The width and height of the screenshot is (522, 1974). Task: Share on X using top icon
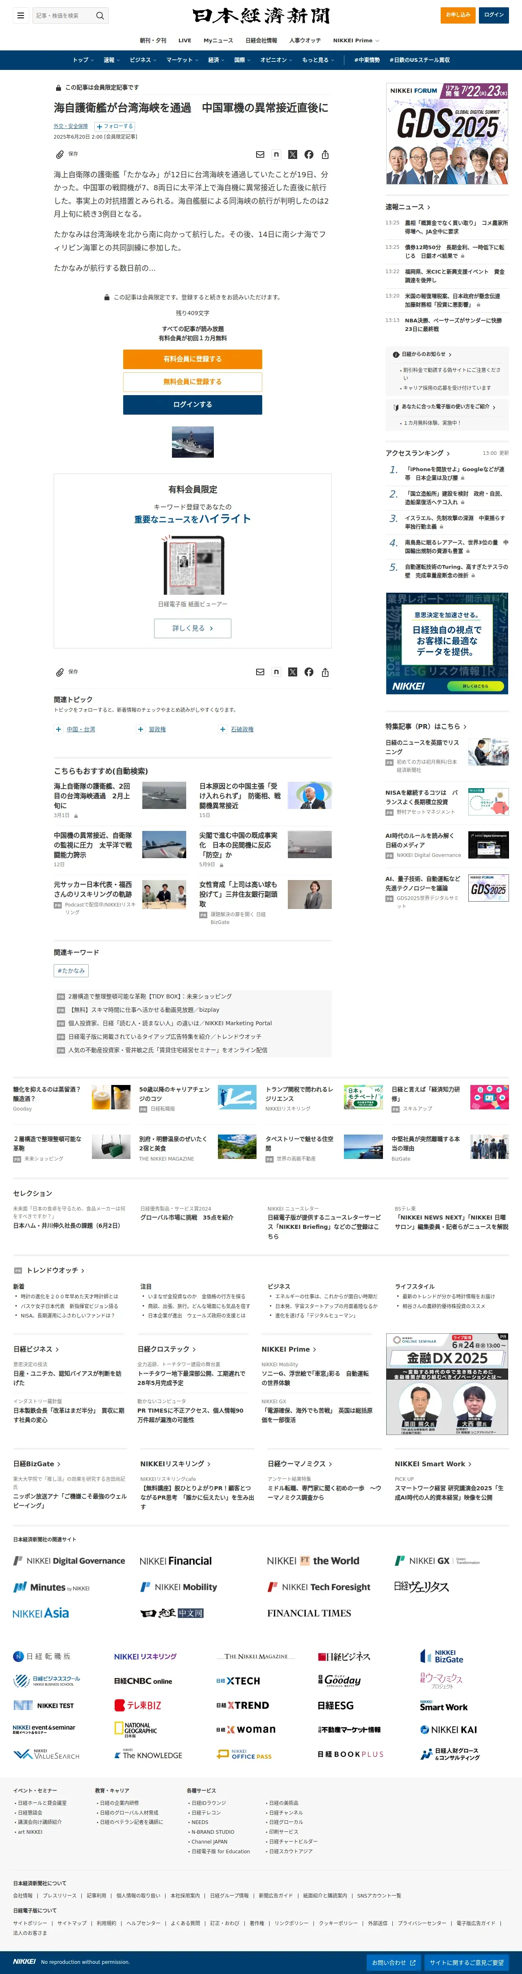click(x=292, y=155)
